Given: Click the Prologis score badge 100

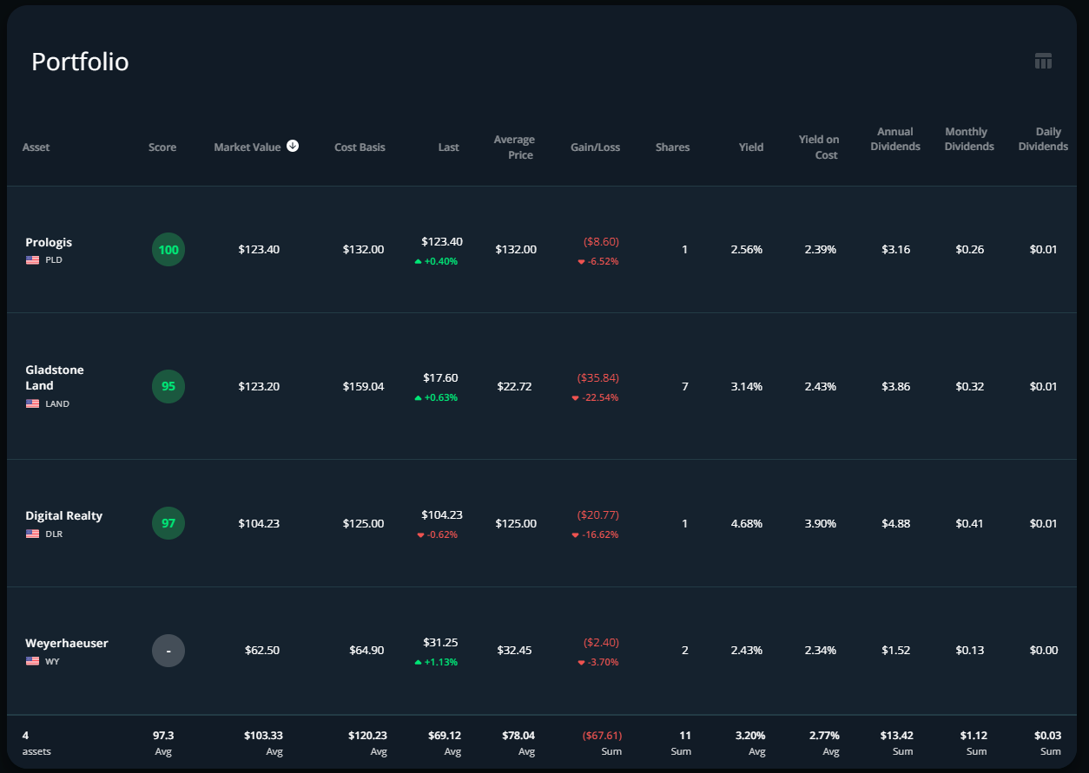Looking at the screenshot, I should [x=168, y=250].
